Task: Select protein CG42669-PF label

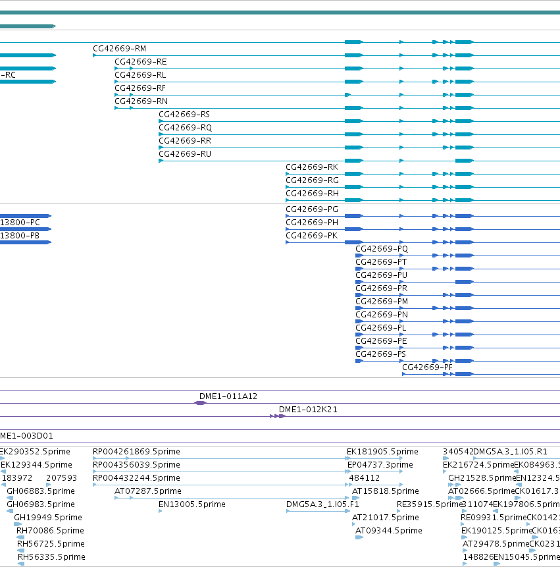Action: click(428, 367)
